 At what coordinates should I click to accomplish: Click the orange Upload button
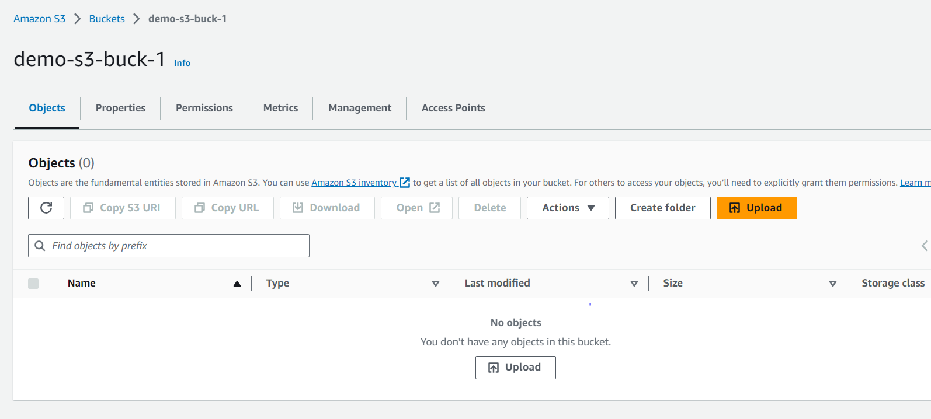tap(757, 208)
